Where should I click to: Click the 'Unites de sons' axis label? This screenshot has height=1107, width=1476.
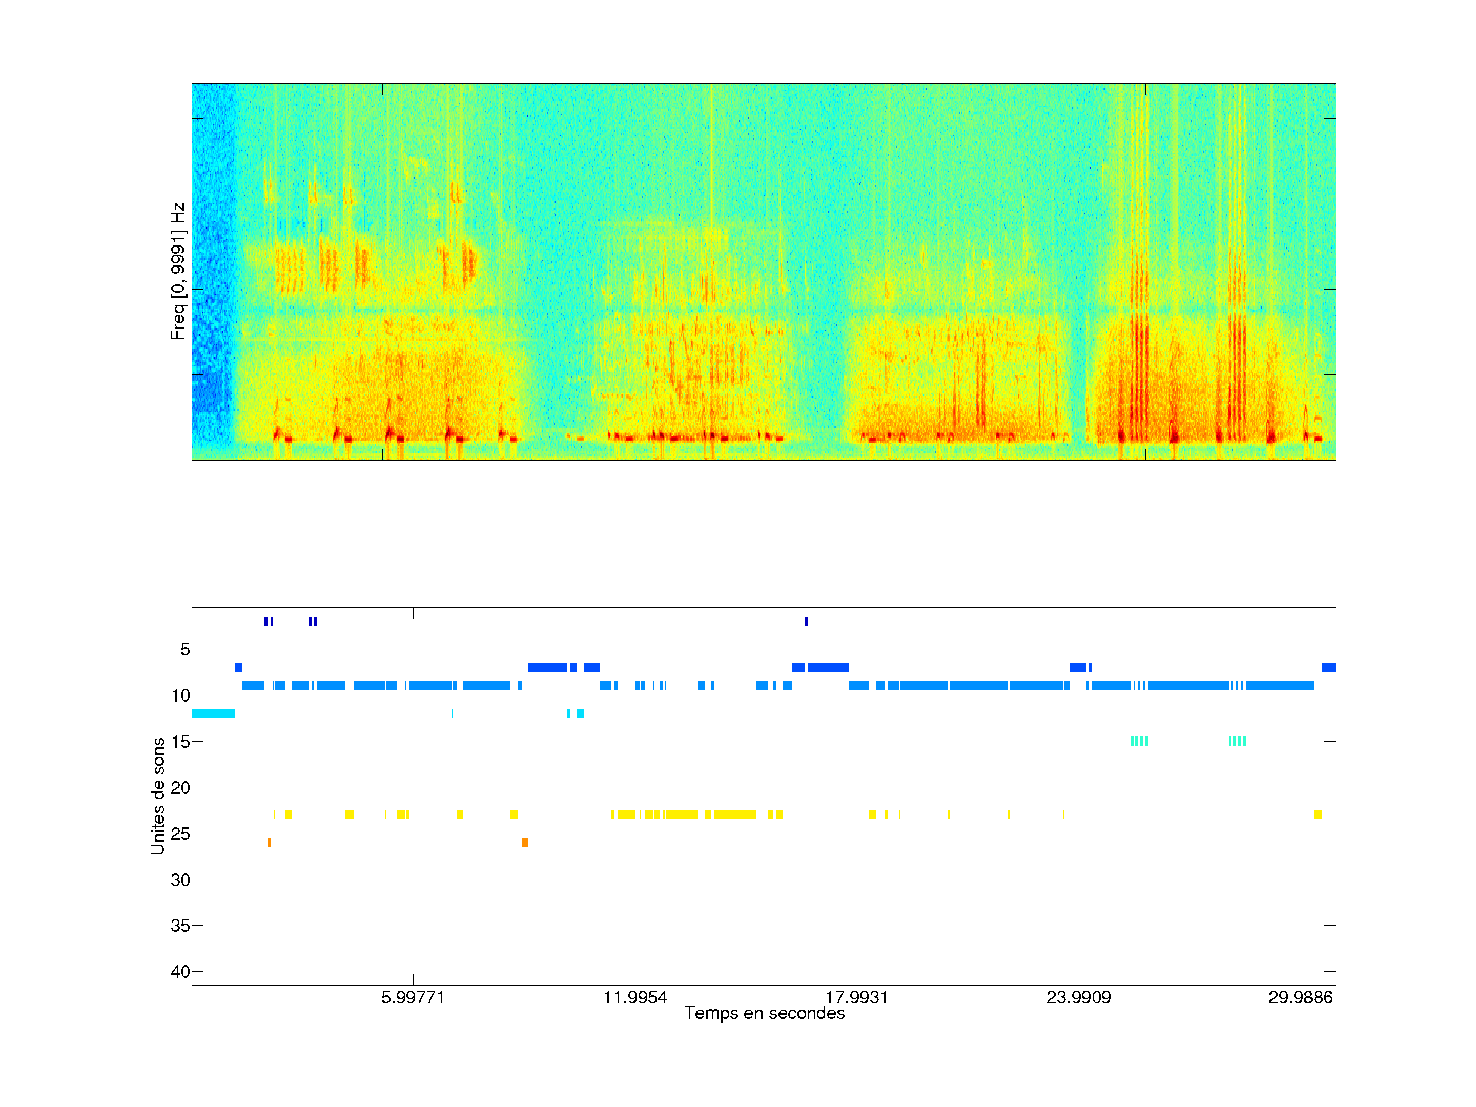tap(157, 796)
